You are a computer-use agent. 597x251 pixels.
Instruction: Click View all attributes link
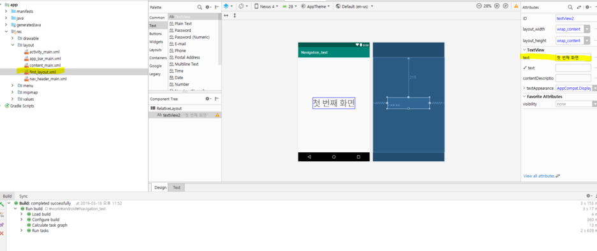click(539, 176)
